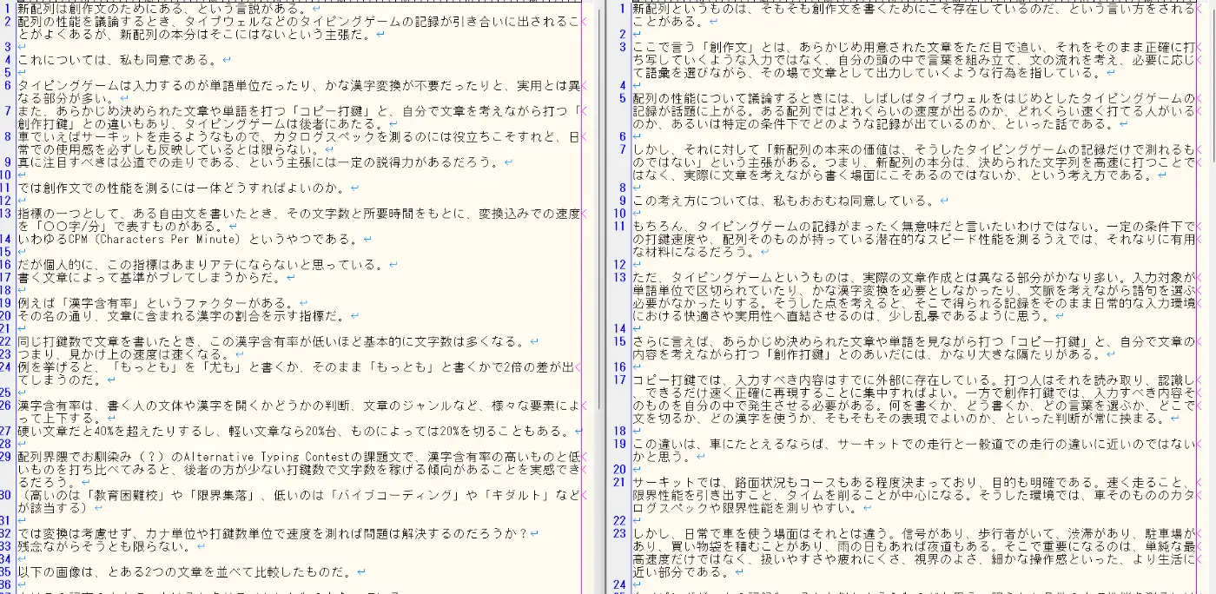Screen dimensions: 1216x594
Task: Select line number 14 in left pane
Action: click(x=8, y=239)
